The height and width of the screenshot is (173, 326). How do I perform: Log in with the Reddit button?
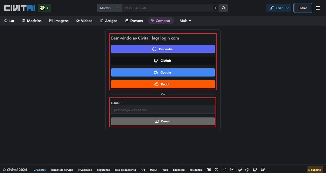coord(163,84)
